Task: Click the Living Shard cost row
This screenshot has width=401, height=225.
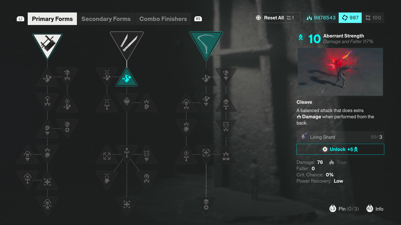Action: [340, 137]
